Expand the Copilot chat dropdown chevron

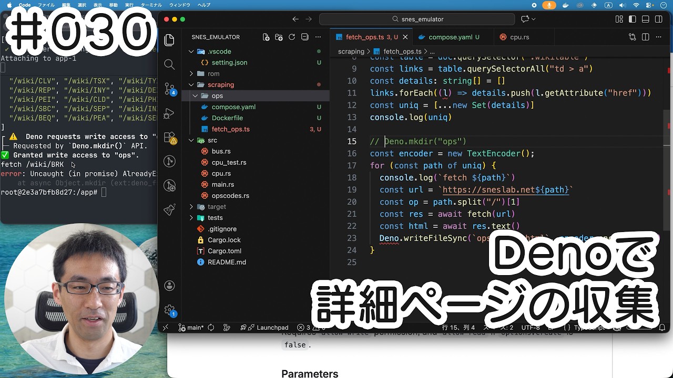tap(534, 19)
